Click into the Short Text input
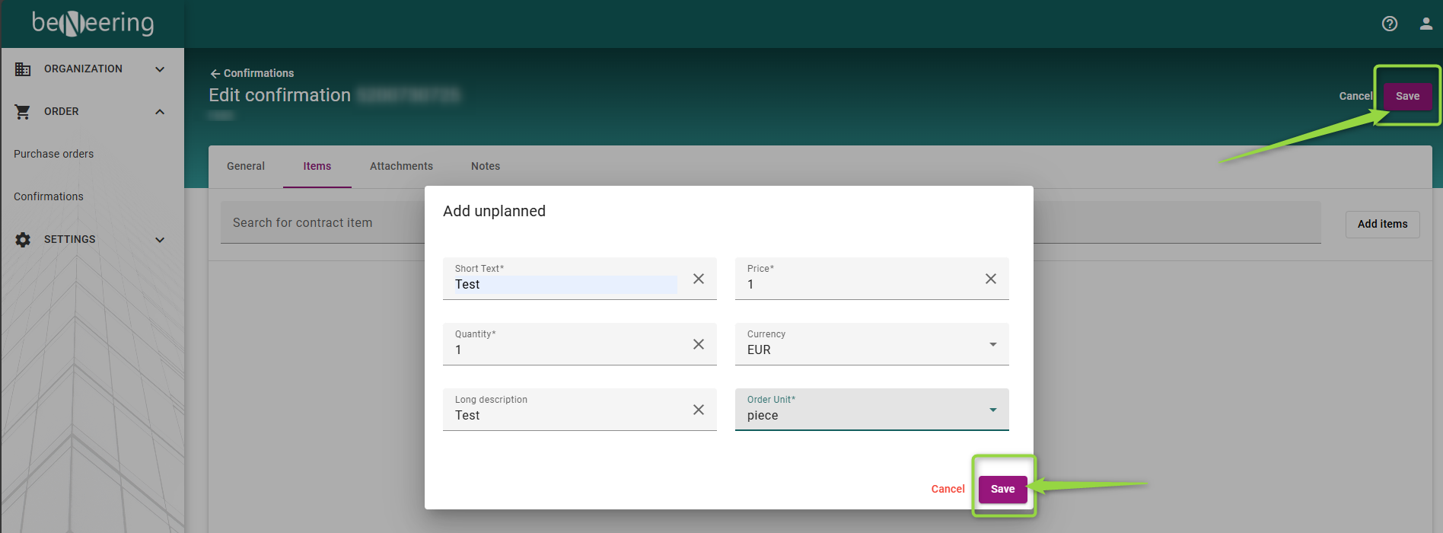The height and width of the screenshot is (533, 1443). pos(565,285)
